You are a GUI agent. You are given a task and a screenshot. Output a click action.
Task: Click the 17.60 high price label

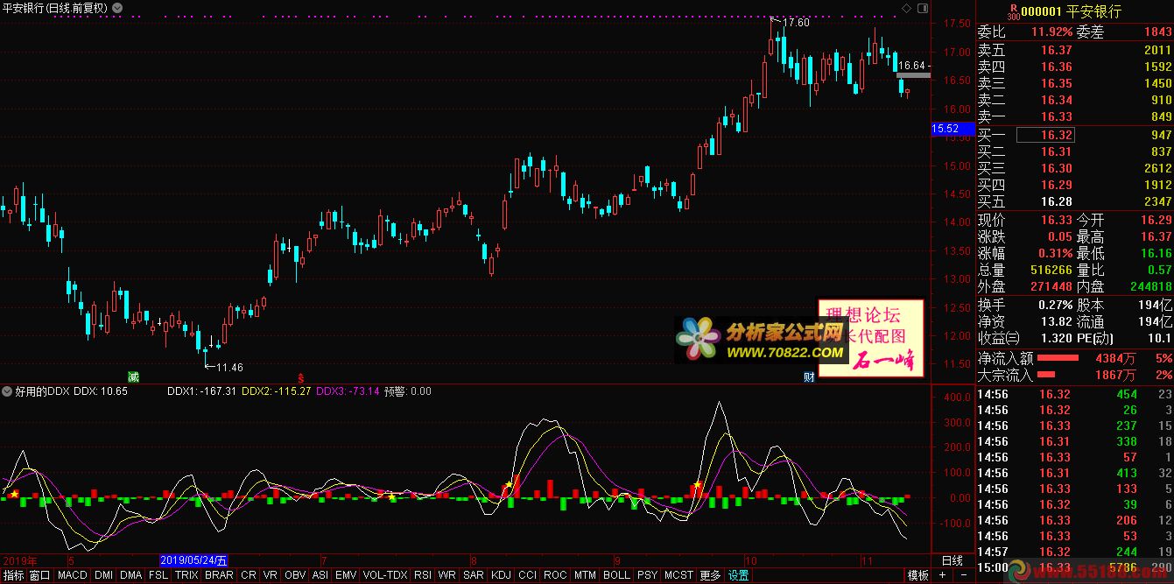click(796, 23)
